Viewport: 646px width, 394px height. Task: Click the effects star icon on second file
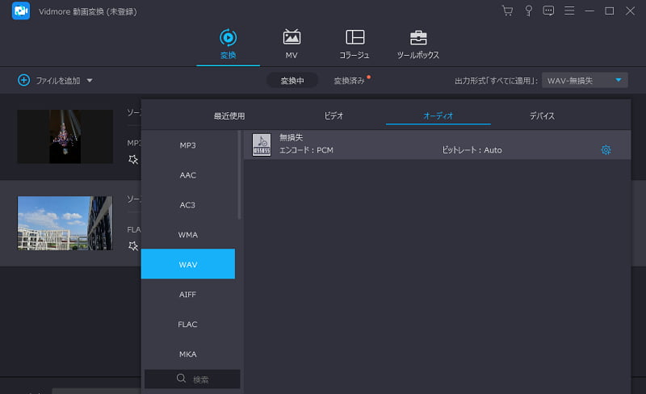pos(132,246)
